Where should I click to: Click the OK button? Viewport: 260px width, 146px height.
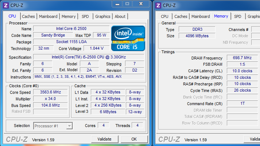tap(134, 139)
